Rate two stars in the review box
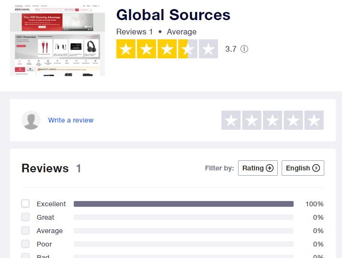Screen dimensions: 342x258 pos(251,120)
